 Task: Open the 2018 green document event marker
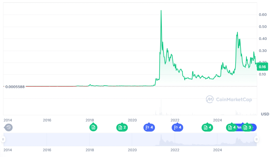coord(93,127)
